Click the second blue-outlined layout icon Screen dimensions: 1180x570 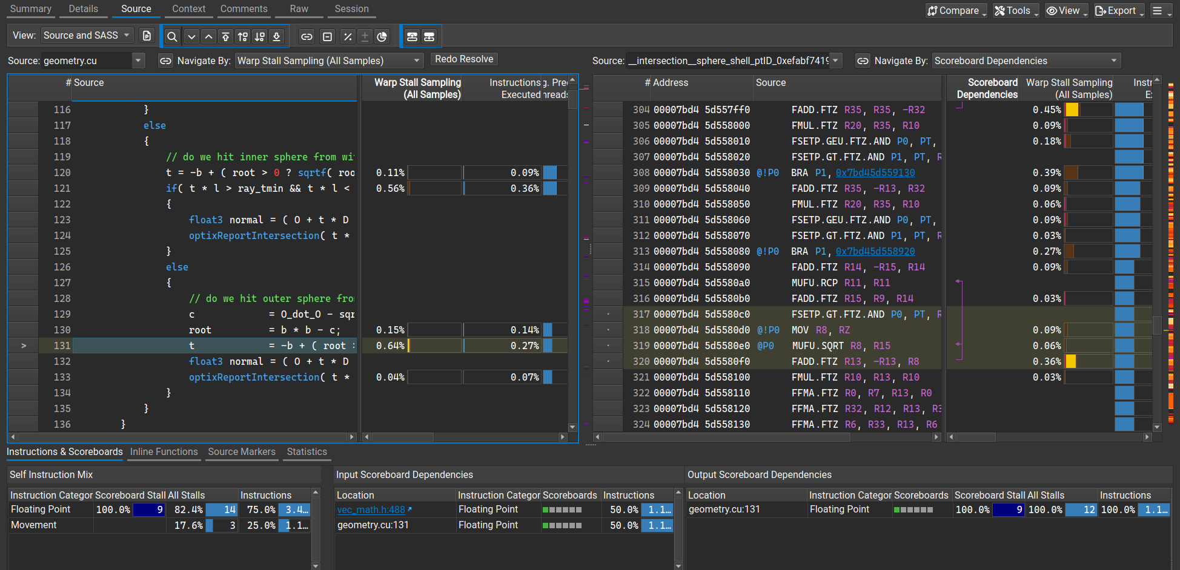[429, 37]
